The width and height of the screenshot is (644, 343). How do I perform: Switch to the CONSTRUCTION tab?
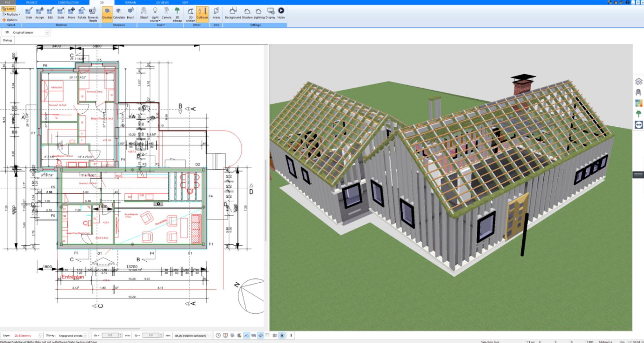[x=68, y=2]
